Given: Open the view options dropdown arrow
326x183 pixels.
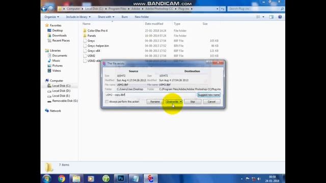Looking at the screenshot, I should click(x=263, y=17).
